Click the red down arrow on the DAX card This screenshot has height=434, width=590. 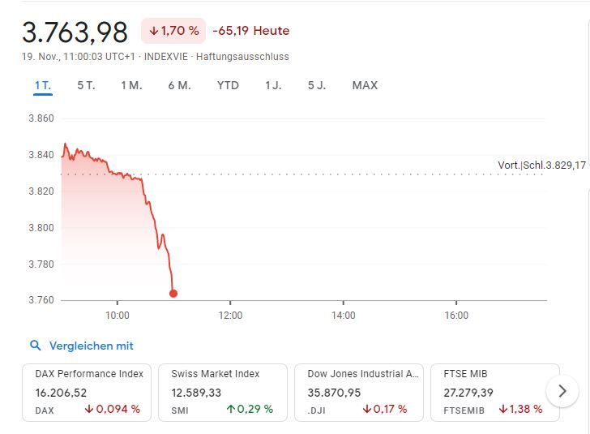click(88, 410)
